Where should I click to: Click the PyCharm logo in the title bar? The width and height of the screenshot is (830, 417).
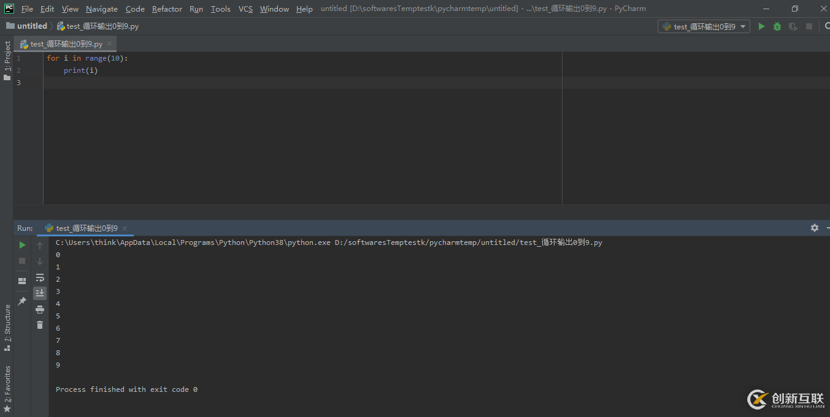pyautogui.click(x=9, y=9)
